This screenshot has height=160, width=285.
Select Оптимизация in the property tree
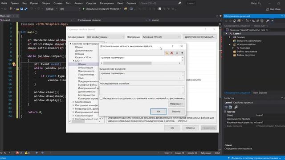coord(85,68)
